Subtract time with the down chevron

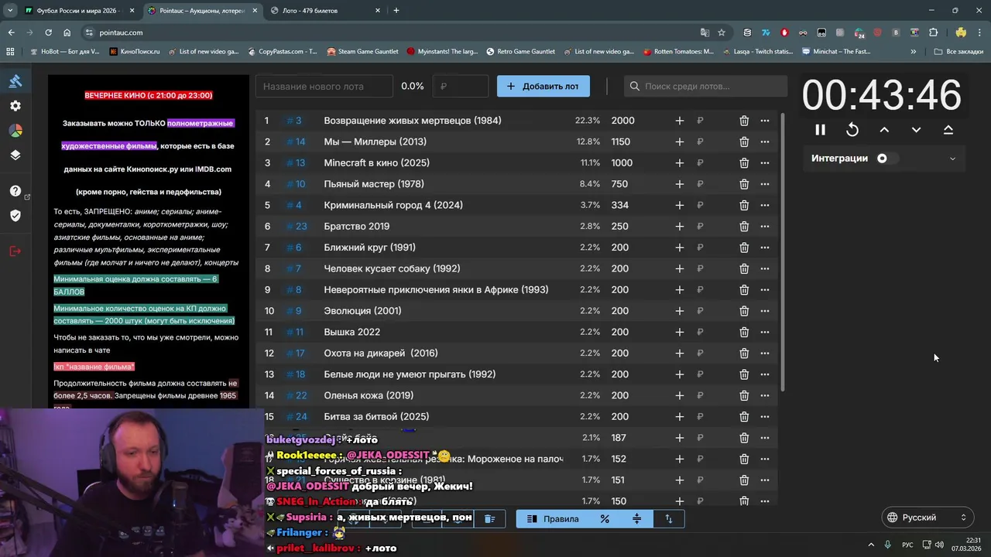tap(916, 130)
